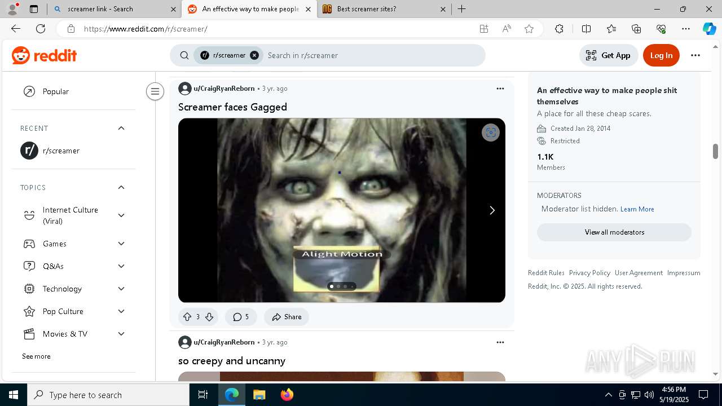The height and width of the screenshot is (406, 722).
Task: Click View all moderators button
Action: point(614,232)
